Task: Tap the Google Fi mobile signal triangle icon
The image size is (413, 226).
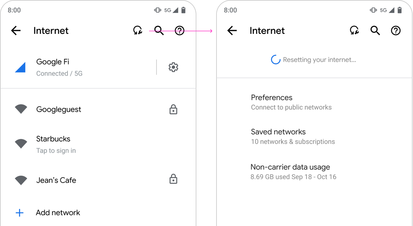Action: pyautogui.click(x=20, y=66)
